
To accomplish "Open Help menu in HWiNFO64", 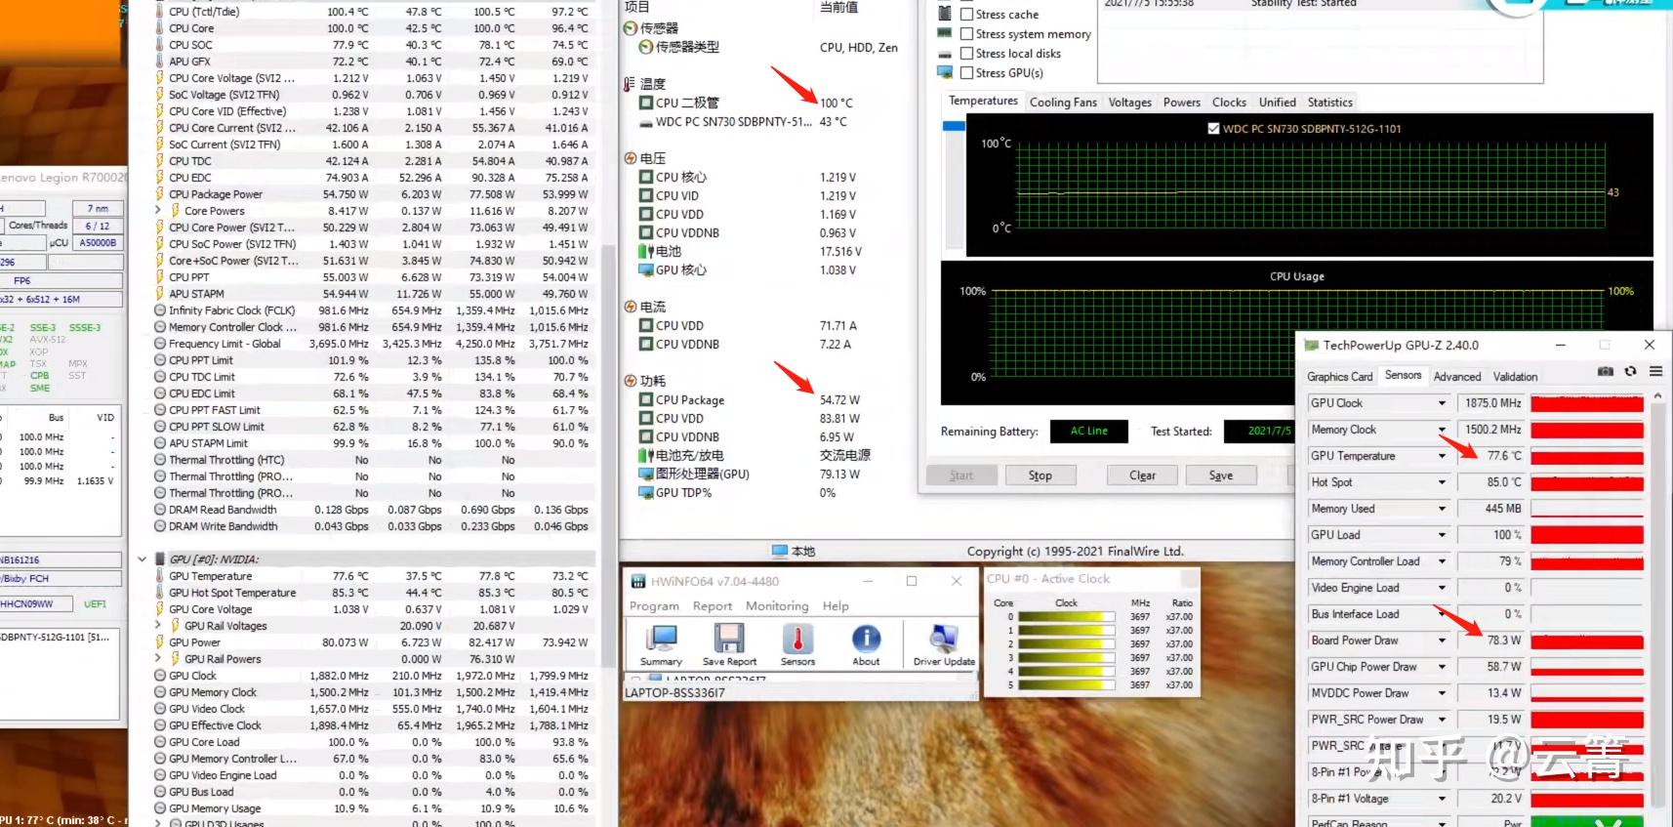I will click(836, 606).
